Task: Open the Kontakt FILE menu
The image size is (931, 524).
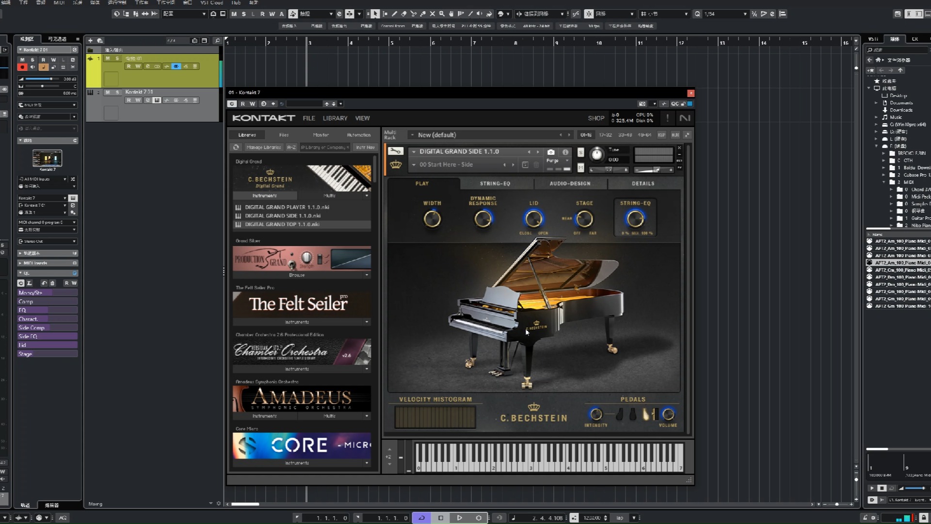Action: click(309, 118)
